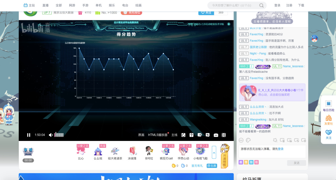The height and width of the screenshot is (180, 336).
Task: Open the 主线 line selector
Action: (x=174, y=135)
